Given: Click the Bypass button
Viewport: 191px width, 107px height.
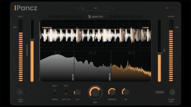Looking at the screenshot, I should pyautogui.click(x=160, y=92).
